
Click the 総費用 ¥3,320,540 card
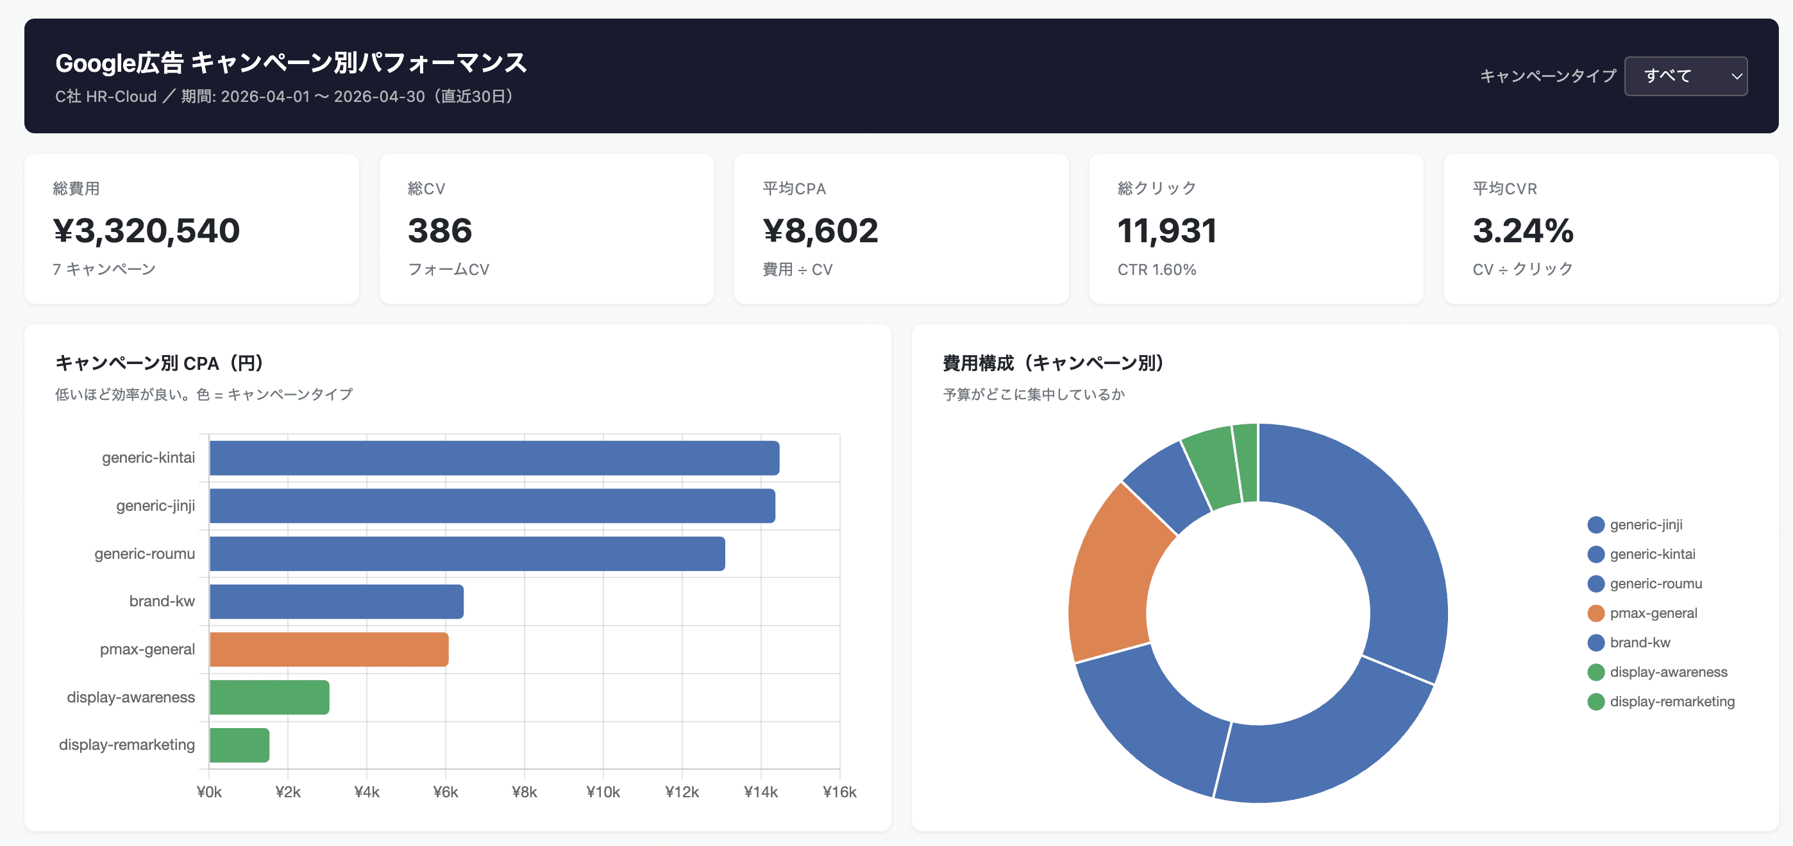[191, 229]
